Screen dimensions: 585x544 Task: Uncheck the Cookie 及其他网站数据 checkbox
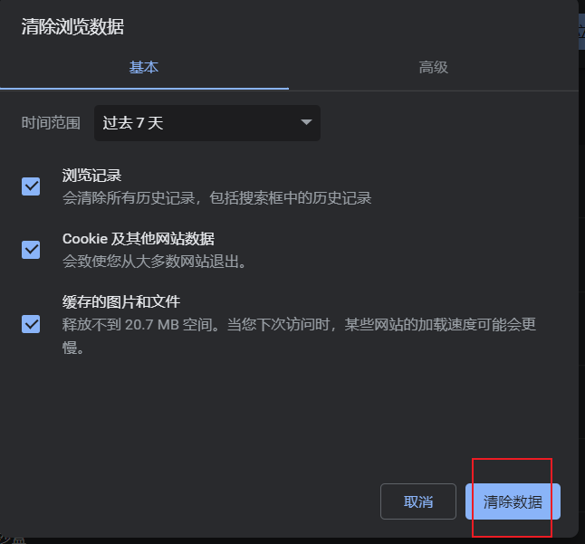point(31,250)
